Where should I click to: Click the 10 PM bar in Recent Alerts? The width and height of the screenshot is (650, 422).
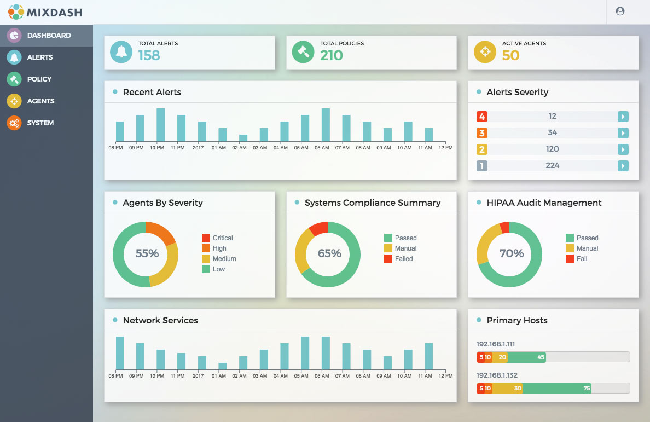coord(161,125)
